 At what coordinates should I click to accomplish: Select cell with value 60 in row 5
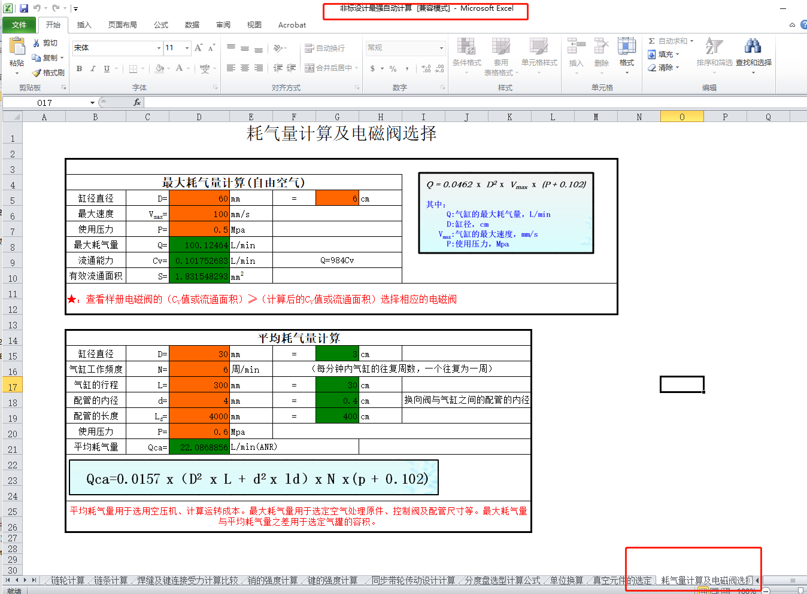tap(199, 198)
